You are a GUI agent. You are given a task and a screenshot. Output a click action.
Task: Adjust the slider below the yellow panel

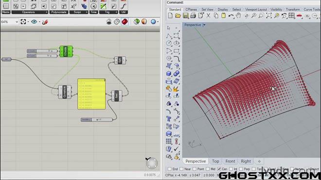tap(97, 119)
